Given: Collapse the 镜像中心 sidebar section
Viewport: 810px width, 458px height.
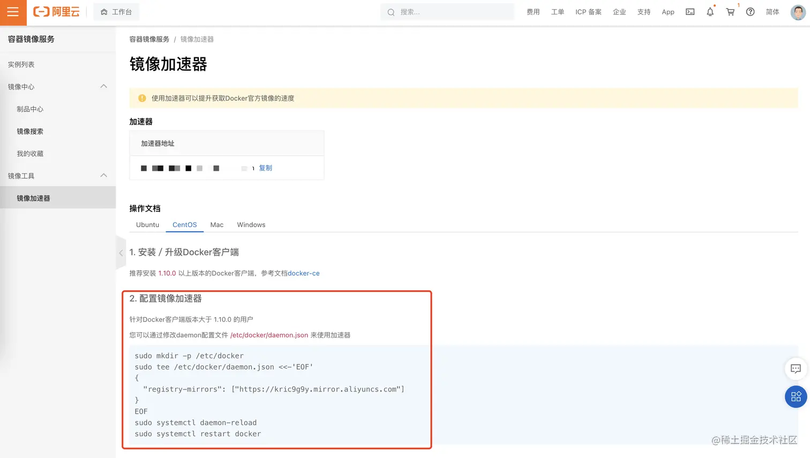Looking at the screenshot, I should [103, 86].
